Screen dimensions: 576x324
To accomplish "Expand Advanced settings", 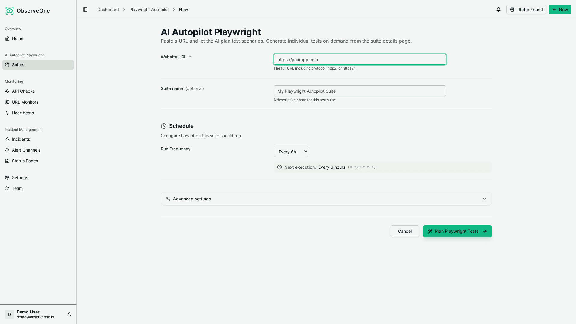I will 326,199.
